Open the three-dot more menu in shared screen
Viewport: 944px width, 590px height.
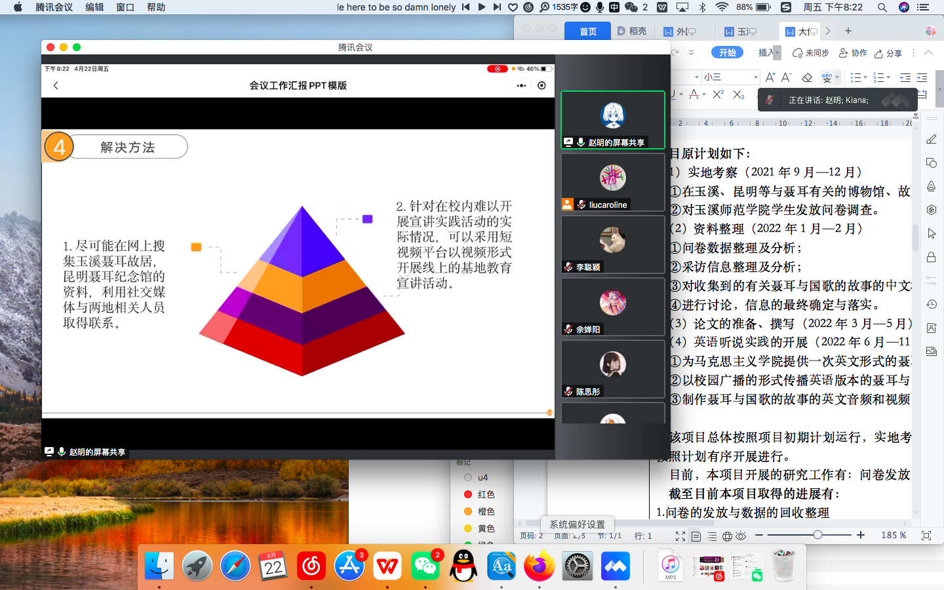tap(521, 85)
